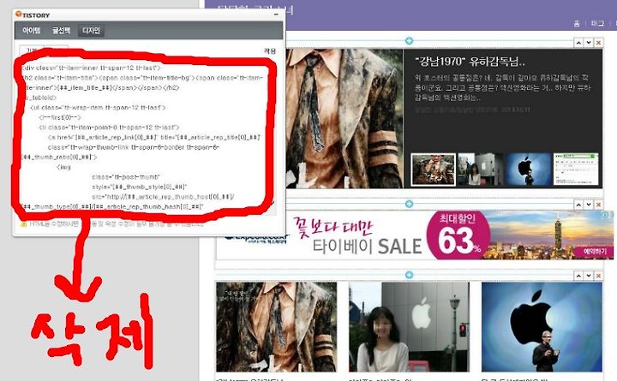Click the Tistory logo in the popup

(x=33, y=15)
